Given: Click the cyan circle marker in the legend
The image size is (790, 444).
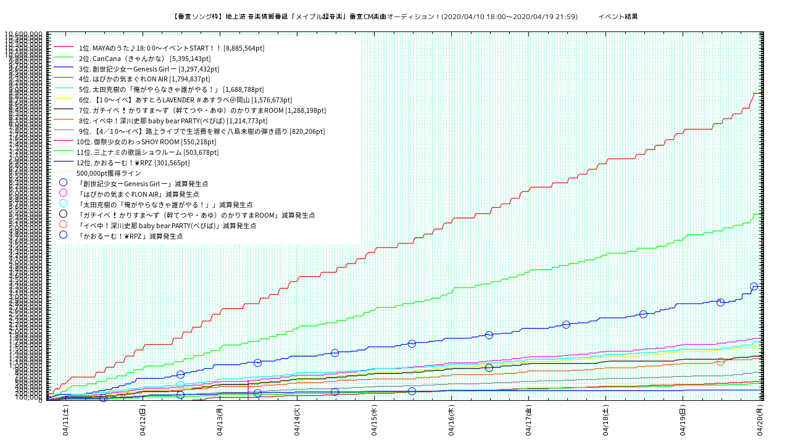Looking at the screenshot, I should coord(63,203).
